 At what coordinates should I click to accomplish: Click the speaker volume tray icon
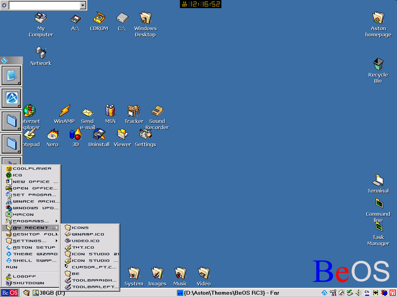[358, 293]
